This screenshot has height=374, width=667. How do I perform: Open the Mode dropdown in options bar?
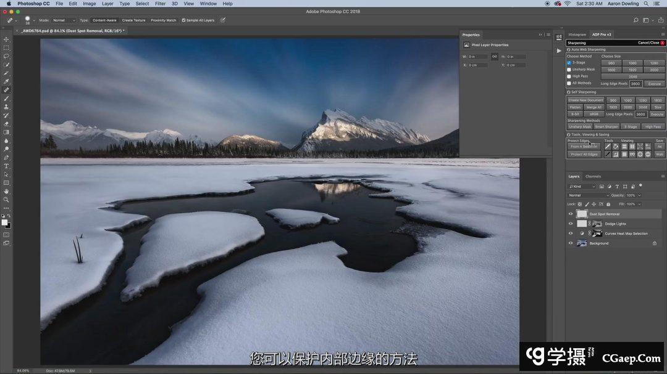[63, 20]
